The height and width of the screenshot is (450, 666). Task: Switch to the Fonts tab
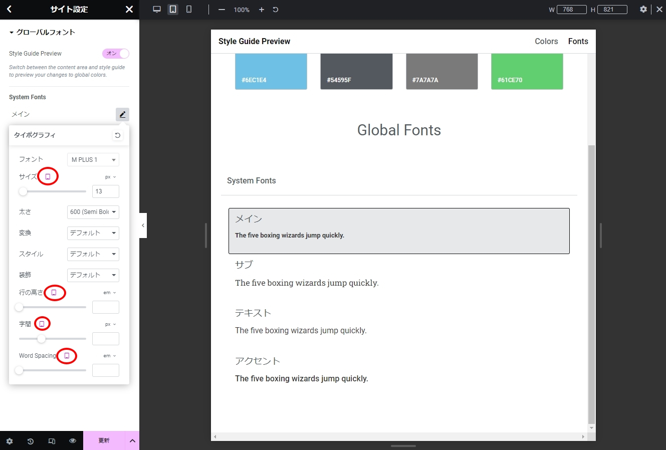coord(578,42)
